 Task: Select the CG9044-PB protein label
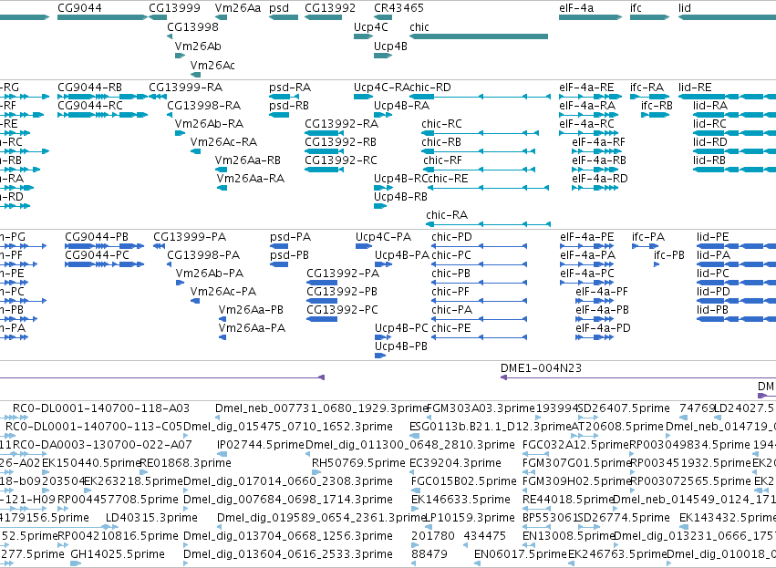(x=97, y=237)
